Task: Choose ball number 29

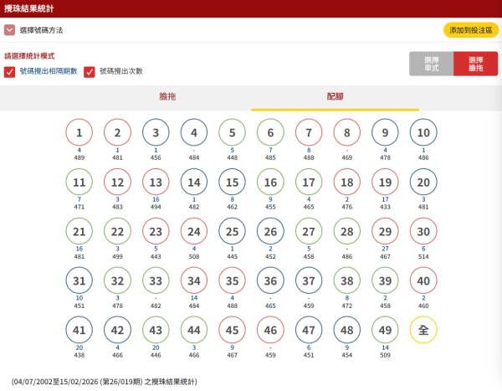Action: 385,231
